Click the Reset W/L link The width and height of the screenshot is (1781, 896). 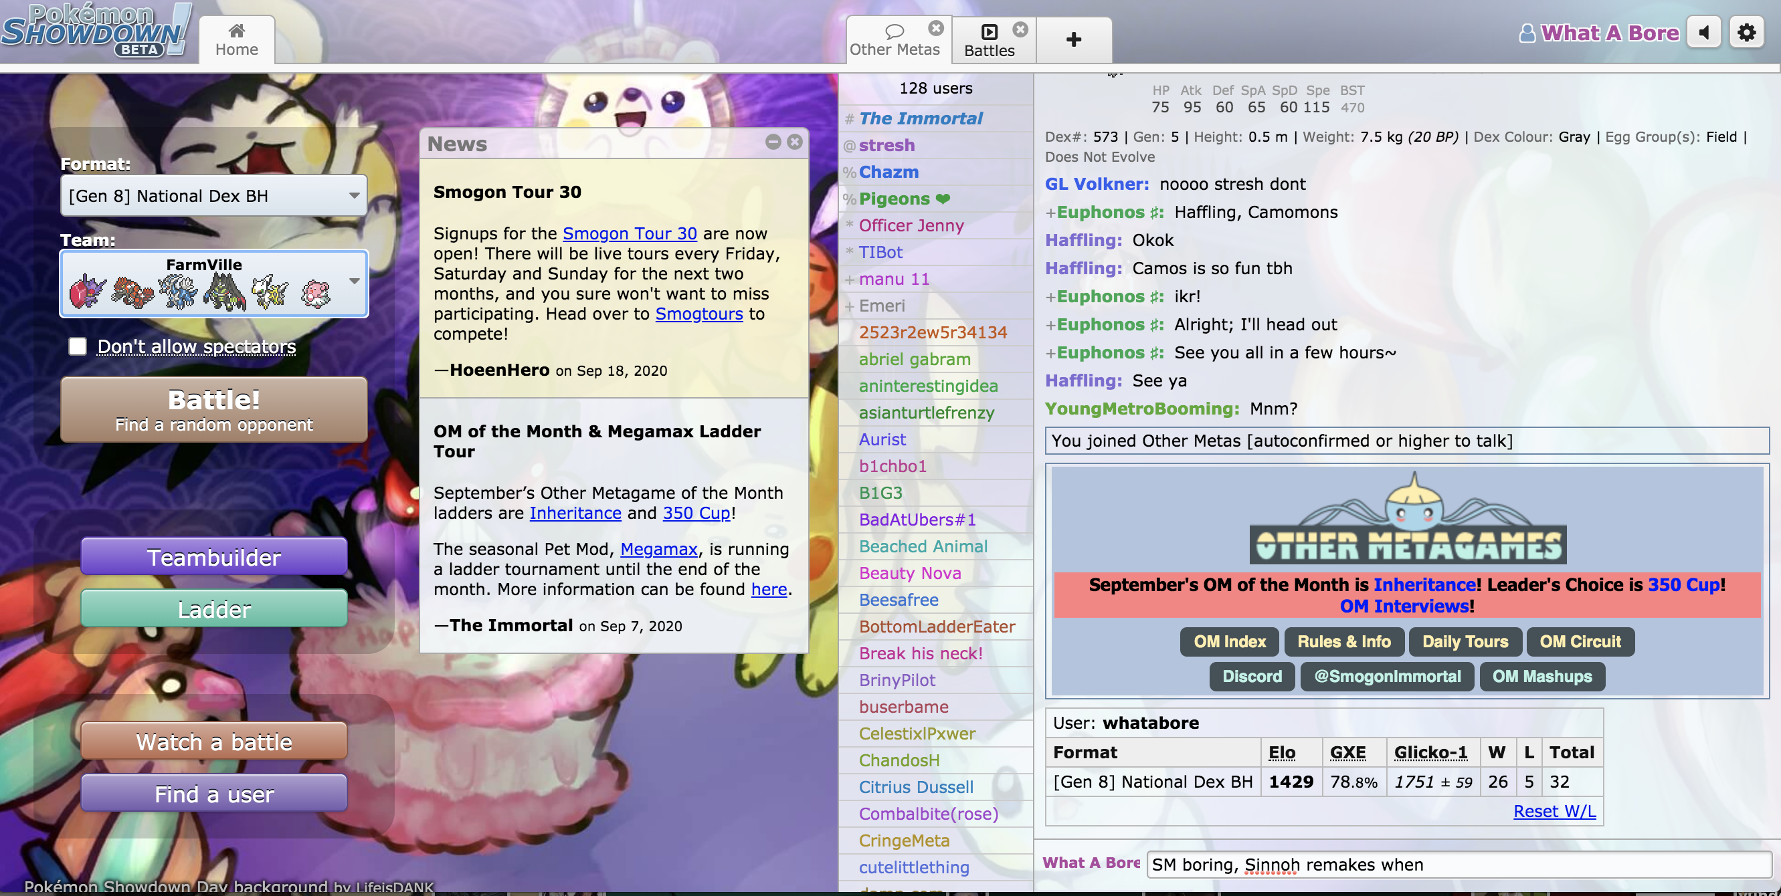(x=1554, y=811)
